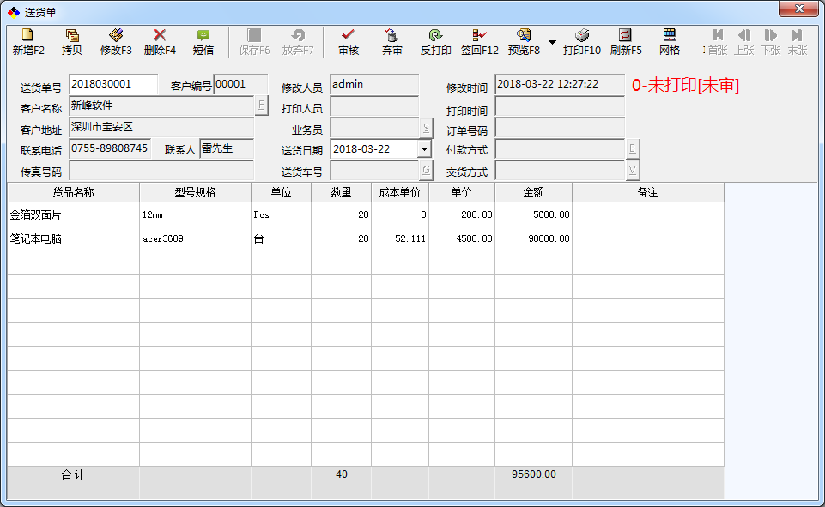Viewport: 825px width, 507px height.
Task: Click the empty 打印时间 field
Action: click(x=560, y=107)
